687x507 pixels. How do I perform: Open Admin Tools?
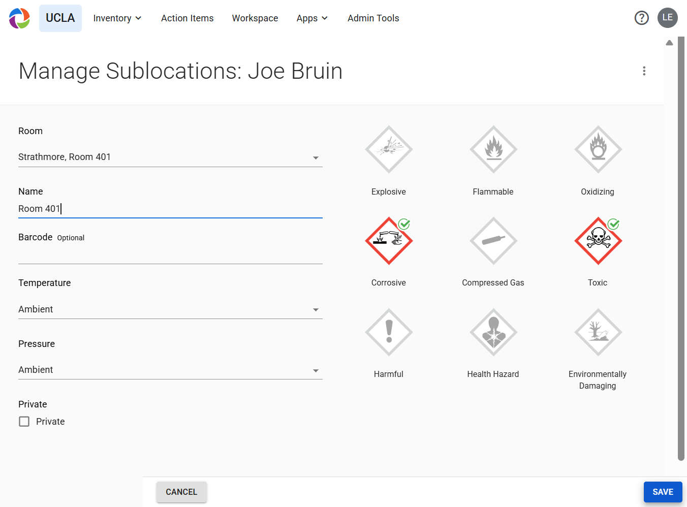(373, 18)
